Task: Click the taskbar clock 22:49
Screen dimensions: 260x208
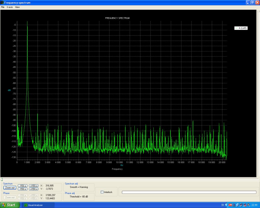Action: [x=254, y=205]
